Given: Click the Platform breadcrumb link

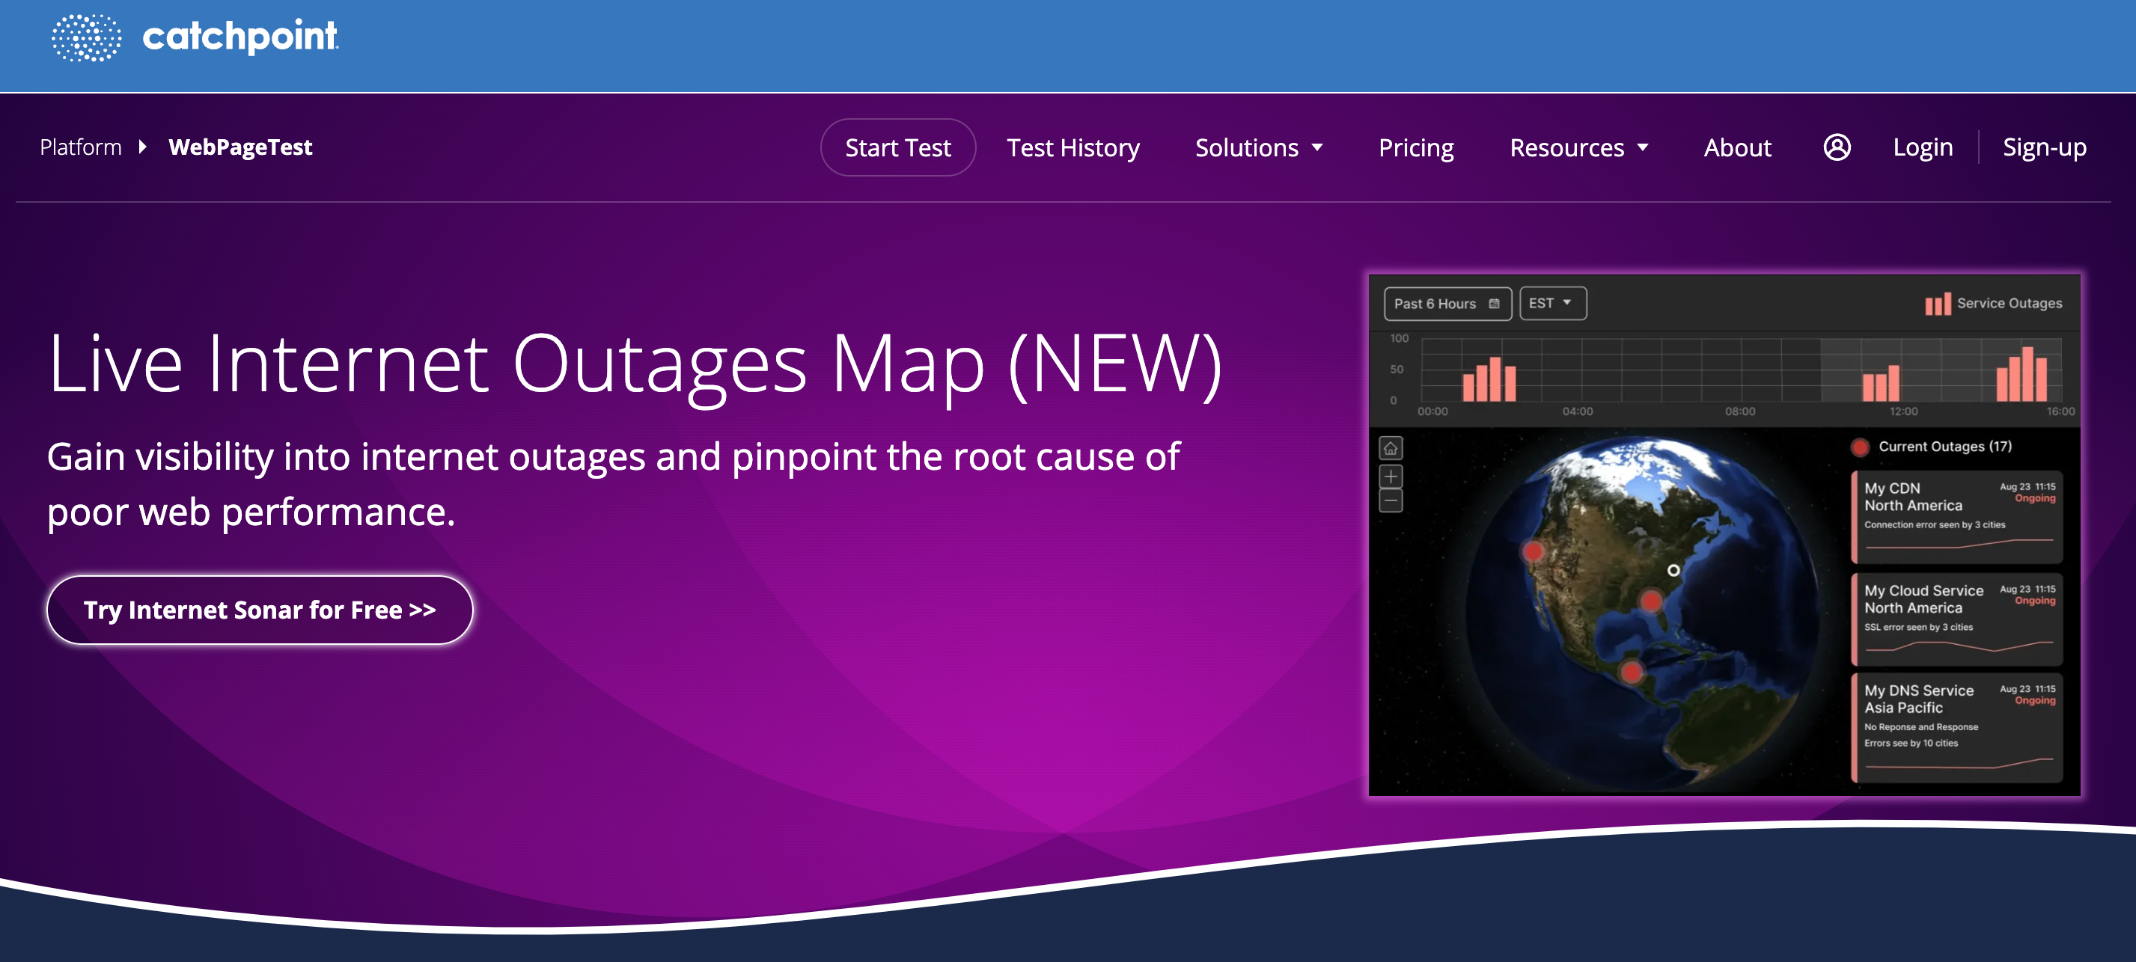Looking at the screenshot, I should coord(80,147).
